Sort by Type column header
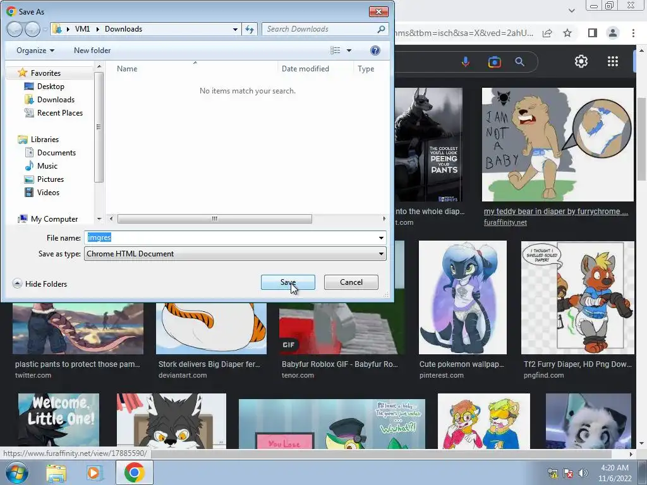 [366, 69]
